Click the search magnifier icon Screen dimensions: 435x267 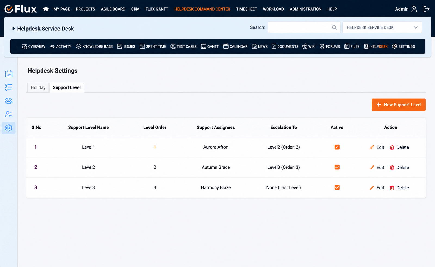pos(334,27)
